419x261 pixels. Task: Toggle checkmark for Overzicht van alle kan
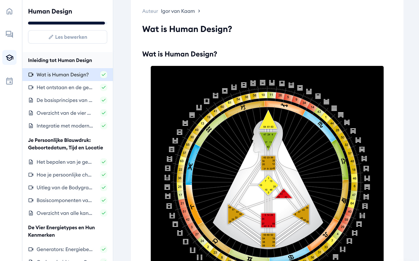tap(104, 213)
